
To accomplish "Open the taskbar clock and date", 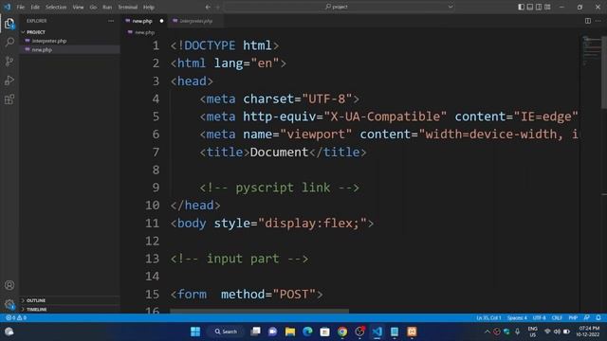I will [x=589, y=332].
